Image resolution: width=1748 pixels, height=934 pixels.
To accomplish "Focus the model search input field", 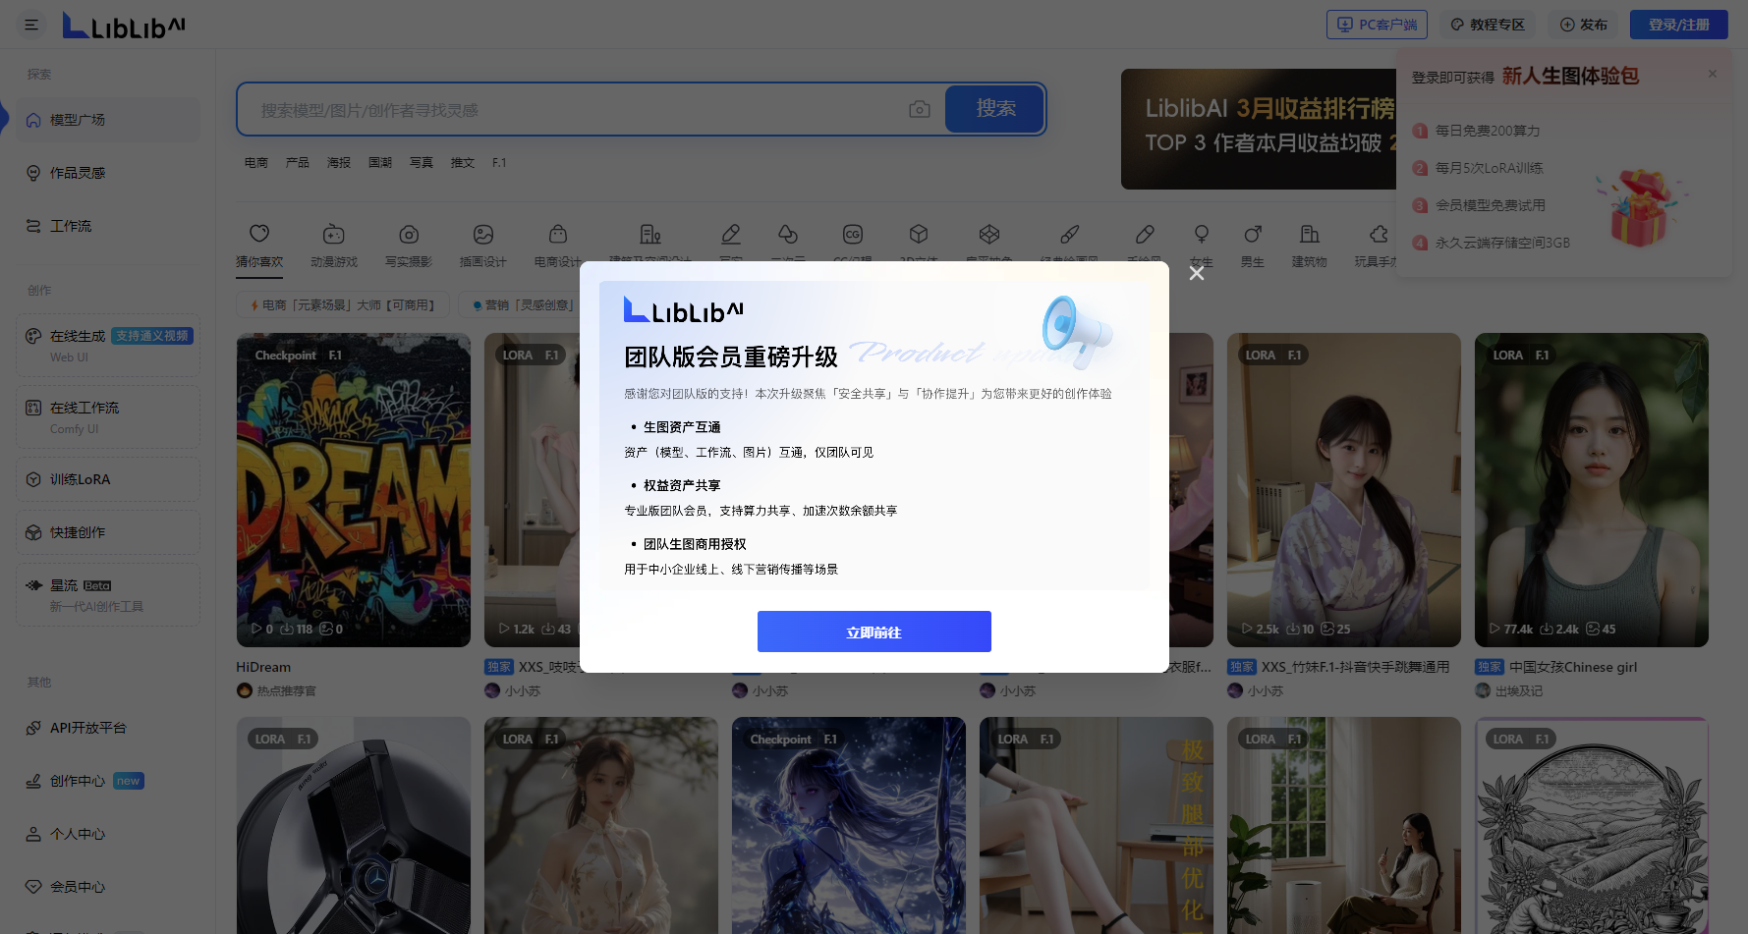I will pyautogui.click(x=580, y=110).
